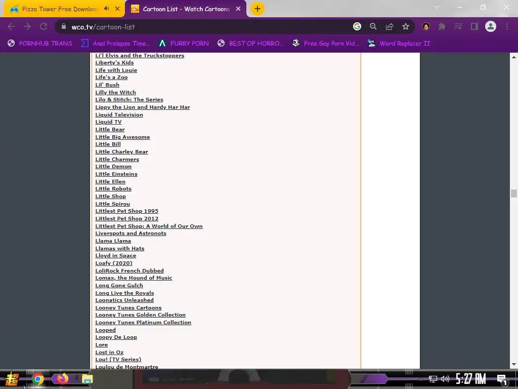Open Looney Tunes Platinum Collection

coord(143,323)
